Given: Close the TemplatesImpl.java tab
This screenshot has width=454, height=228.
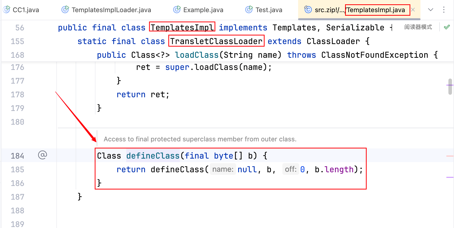Looking at the screenshot, I should pos(413,10).
